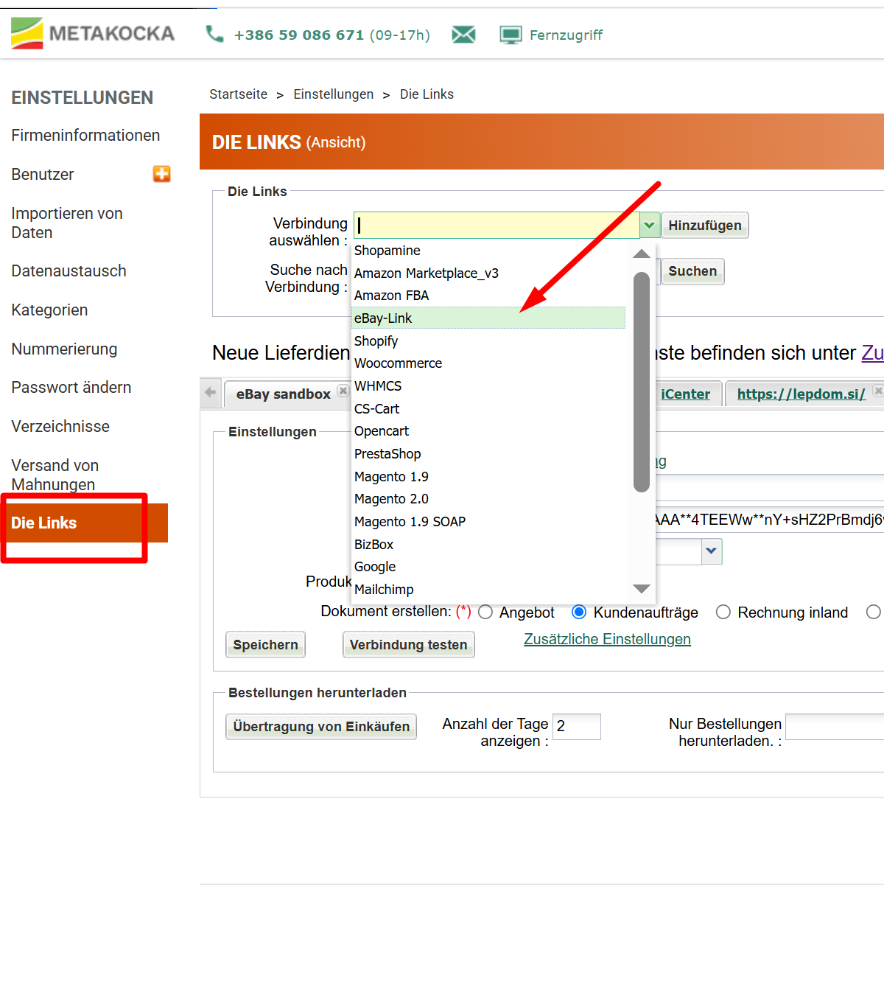Choose Amazon Marketplace_v3 from the list
This screenshot has height=984, width=884.
[x=489, y=273]
